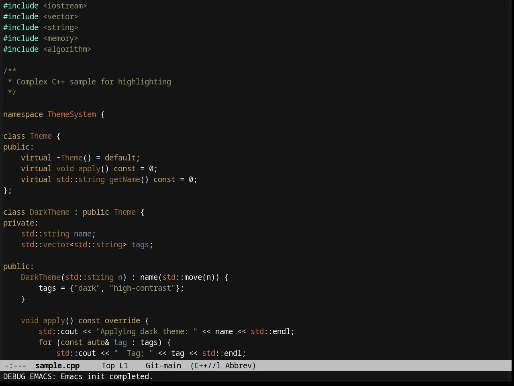
Task: Click the "Applying dark theme: " string
Action: point(147,331)
